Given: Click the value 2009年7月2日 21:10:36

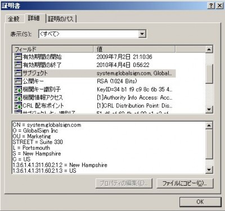Looking at the screenshot, I should click(x=124, y=57).
